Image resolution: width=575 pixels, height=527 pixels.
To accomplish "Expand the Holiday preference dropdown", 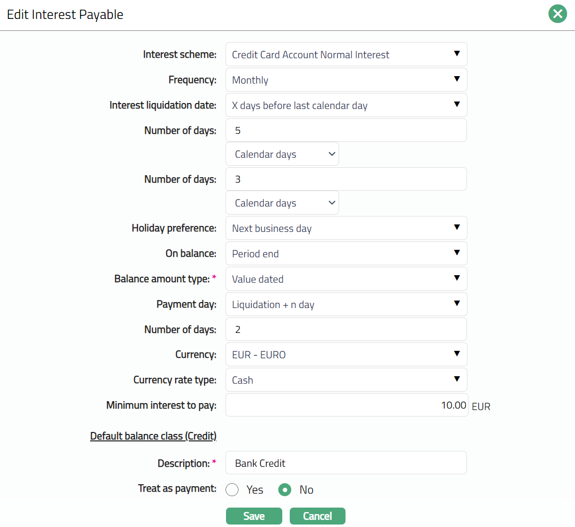I will 346,228.
